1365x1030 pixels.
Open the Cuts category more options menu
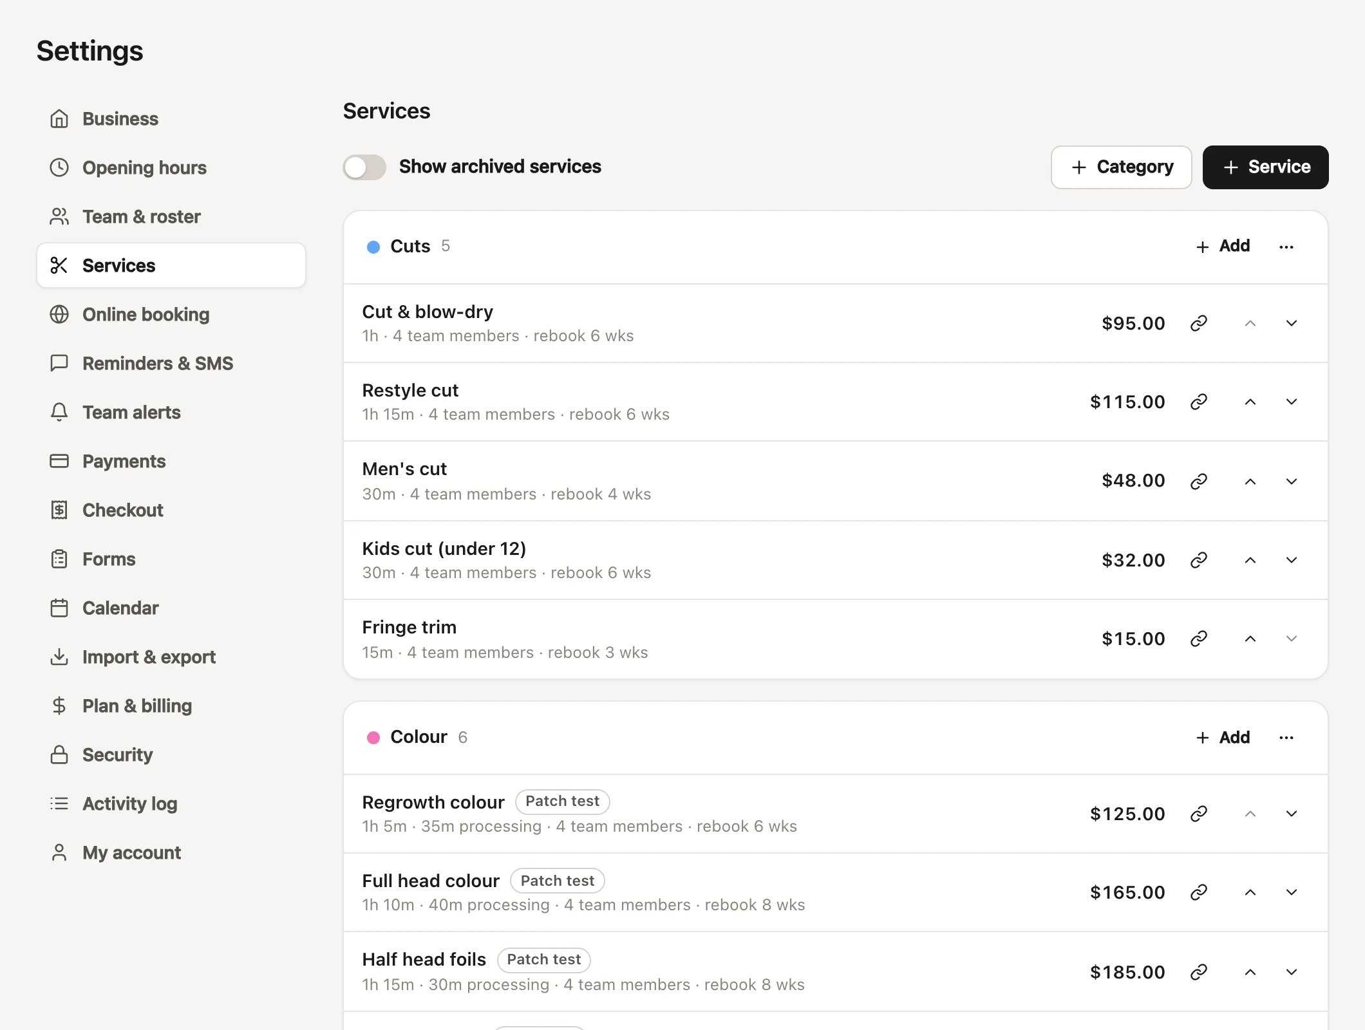[1286, 247]
